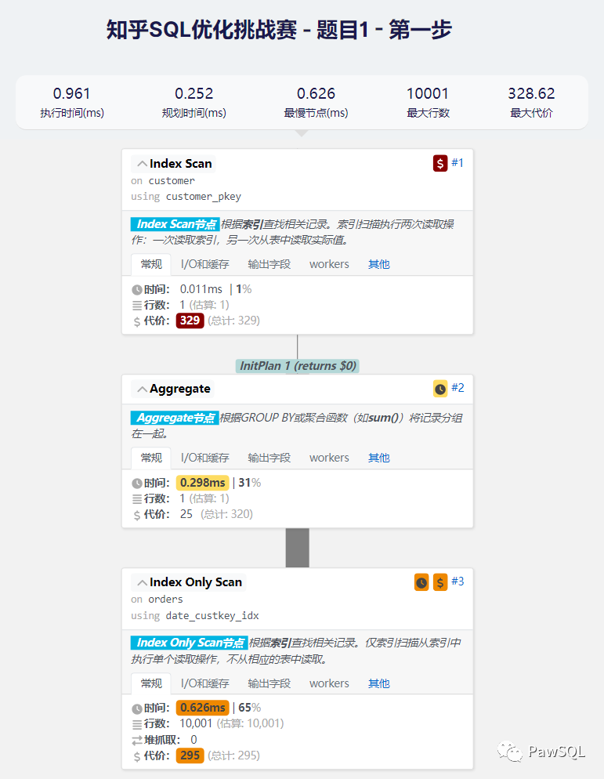The width and height of the screenshot is (604, 779).
Task: Collapse the Index Only Scan node chevron
Action: [x=142, y=582]
